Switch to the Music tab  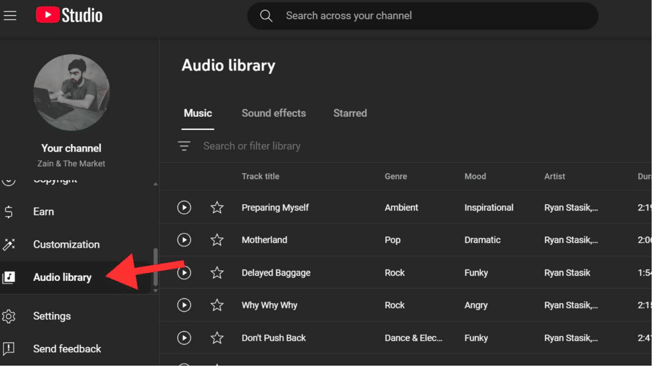tap(198, 113)
